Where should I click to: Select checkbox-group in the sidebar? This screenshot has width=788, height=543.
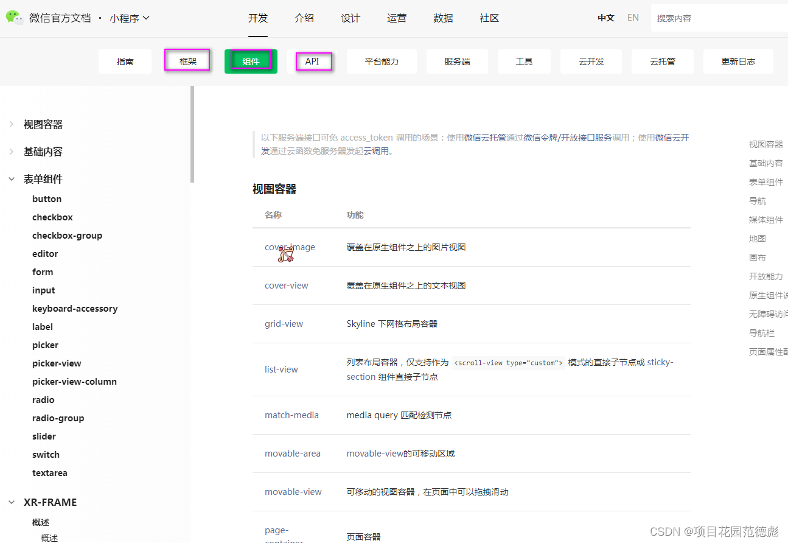(67, 235)
